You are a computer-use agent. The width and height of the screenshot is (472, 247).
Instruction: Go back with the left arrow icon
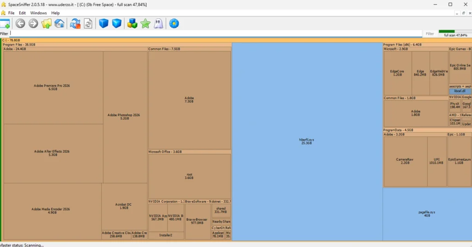pyautogui.click(x=20, y=24)
